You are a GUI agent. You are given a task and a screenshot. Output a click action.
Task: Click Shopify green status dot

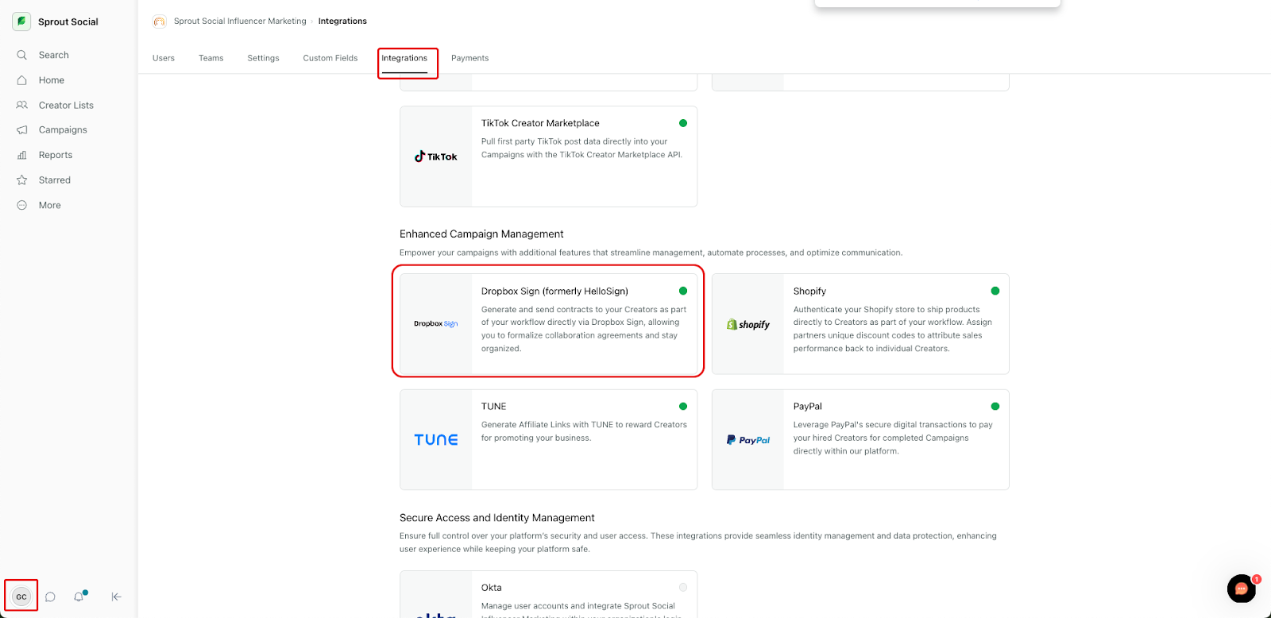(995, 291)
